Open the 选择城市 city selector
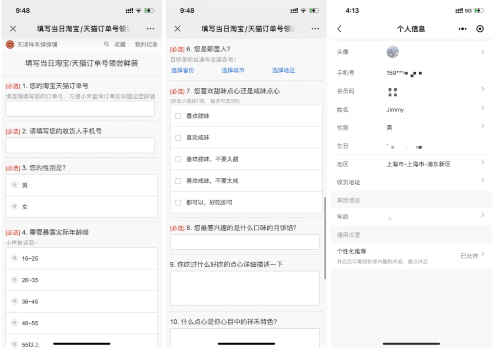494x350 pixels. click(233, 70)
